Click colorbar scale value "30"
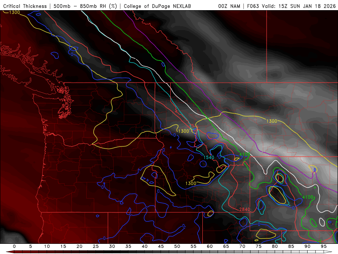This screenshot has height=254, width=338. coord(112,246)
